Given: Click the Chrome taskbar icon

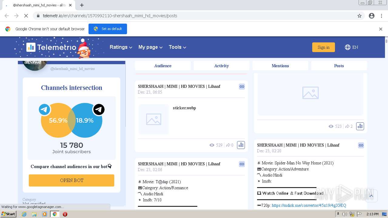Looking at the screenshot, I should (x=55, y=214).
